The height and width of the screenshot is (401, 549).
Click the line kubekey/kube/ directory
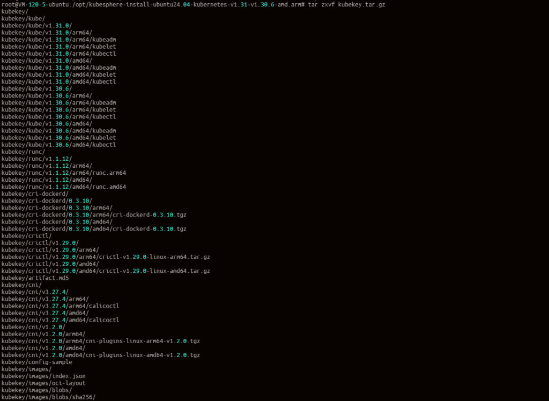coord(23,19)
